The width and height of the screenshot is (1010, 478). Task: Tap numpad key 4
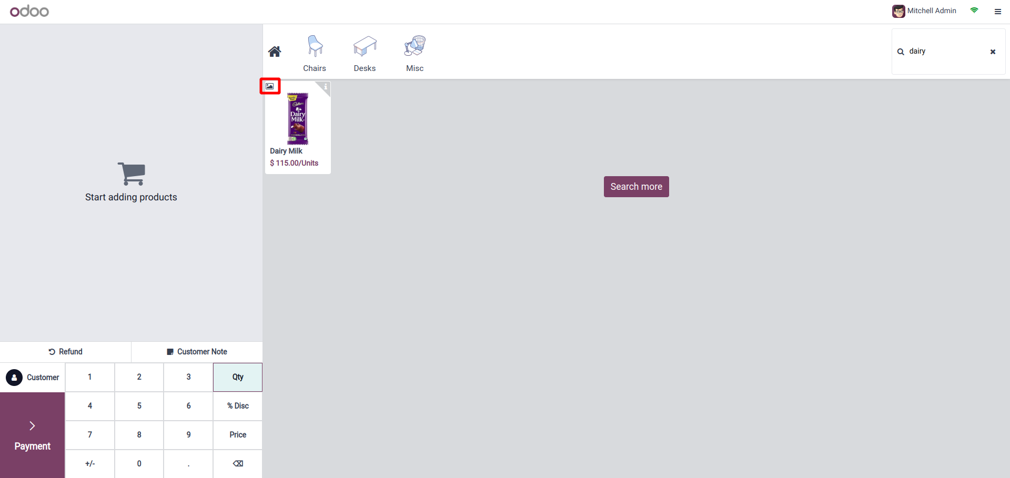90,406
